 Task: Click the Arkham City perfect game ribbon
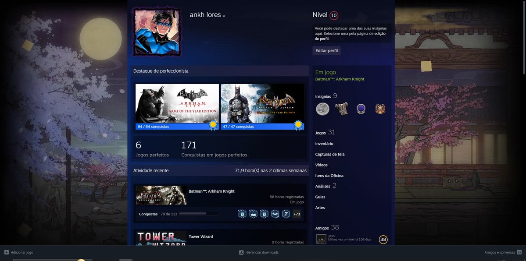(213, 126)
